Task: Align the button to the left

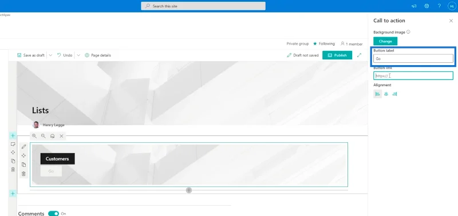Action: [377, 94]
